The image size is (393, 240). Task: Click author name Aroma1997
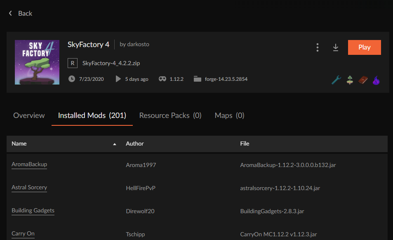coord(141,165)
